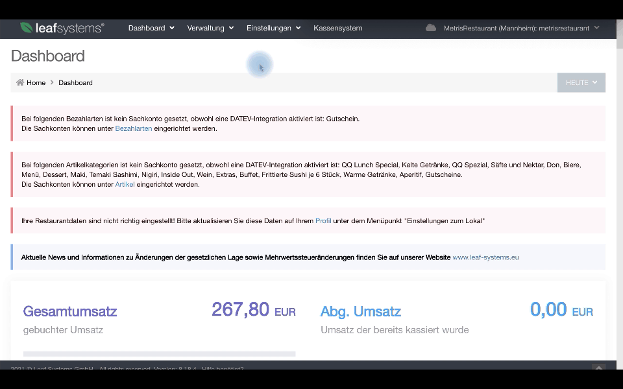Visit www.leaf-systems.eu from the news banner
This screenshot has width=623, height=389.
coord(485,257)
